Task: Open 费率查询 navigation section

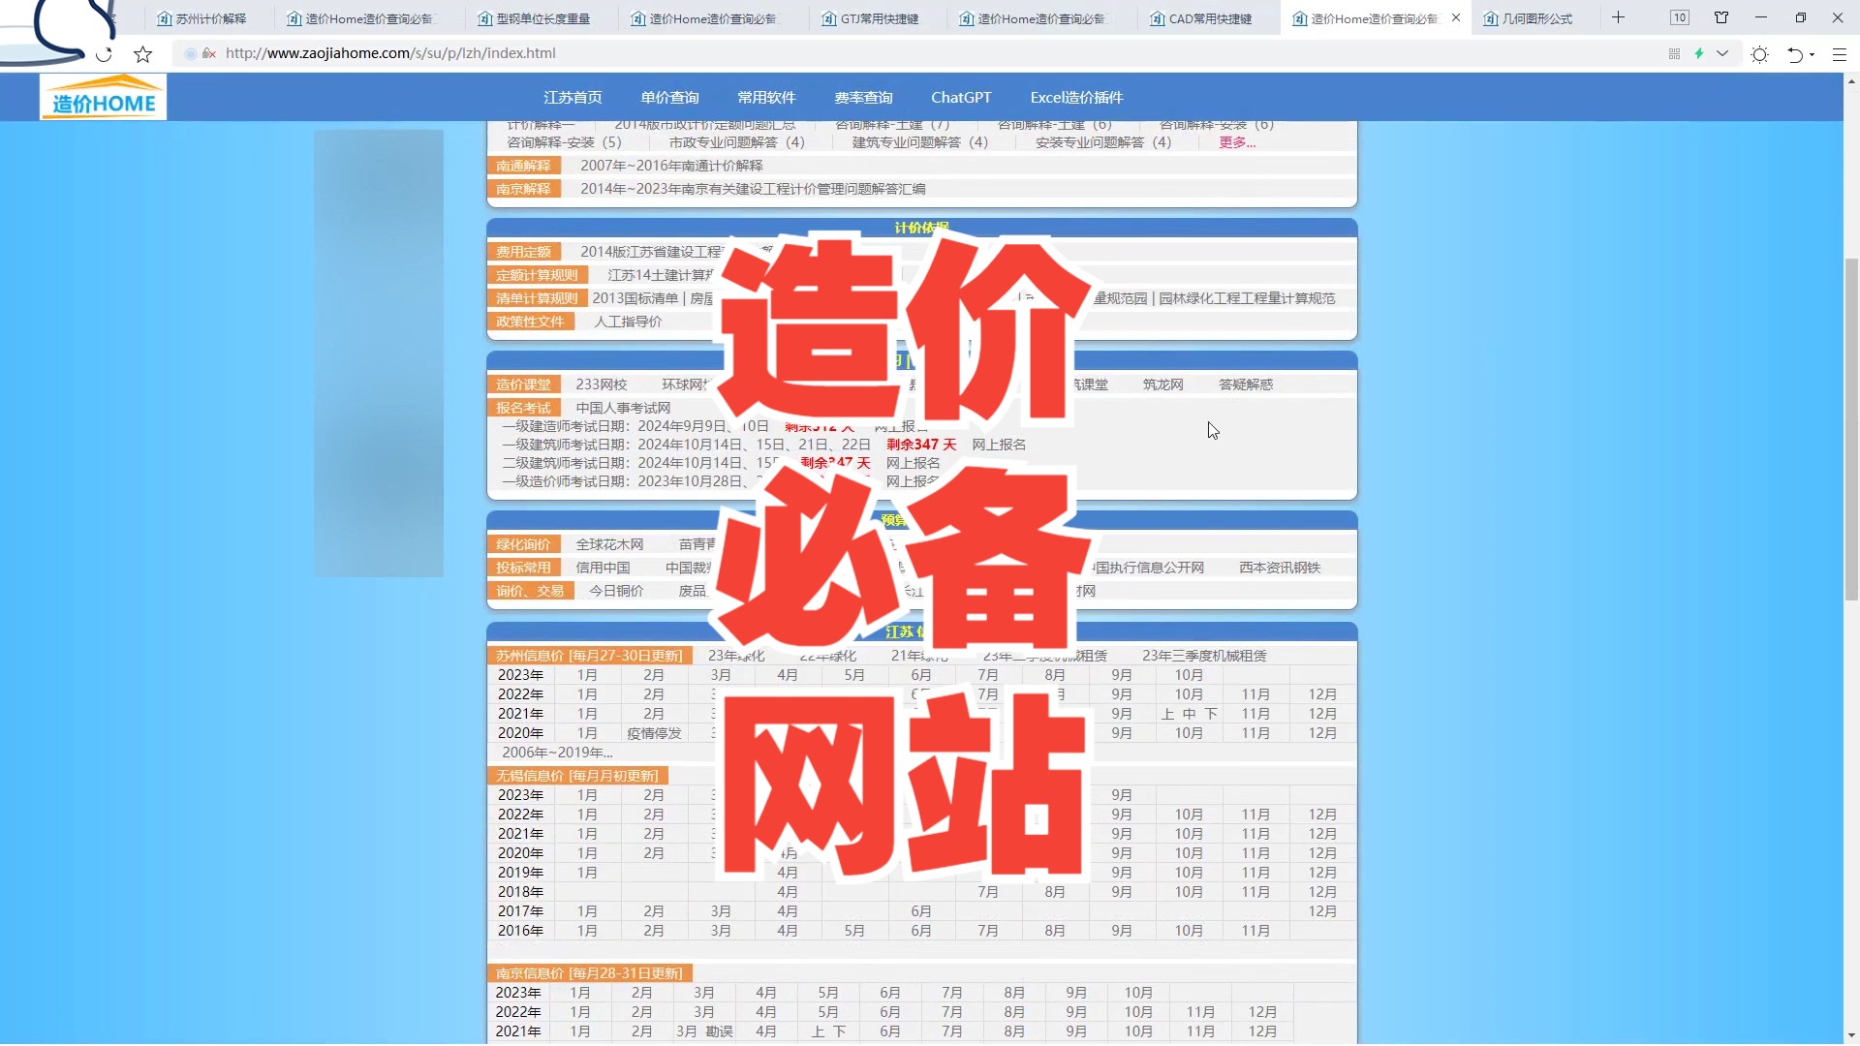Action: [x=863, y=97]
